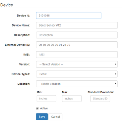Open the Select Version dropdown

click(77, 64)
